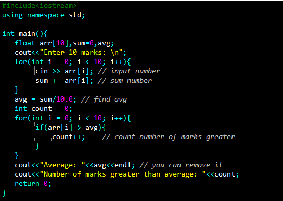Click the 'namespace' keyword

pyautogui.click(x=46, y=15)
